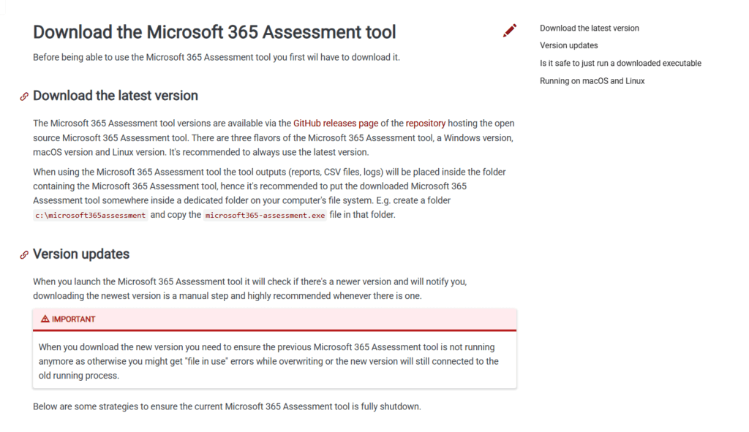Click the red pencil edit page icon
This screenshot has height=432, width=749.
tap(510, 31)
